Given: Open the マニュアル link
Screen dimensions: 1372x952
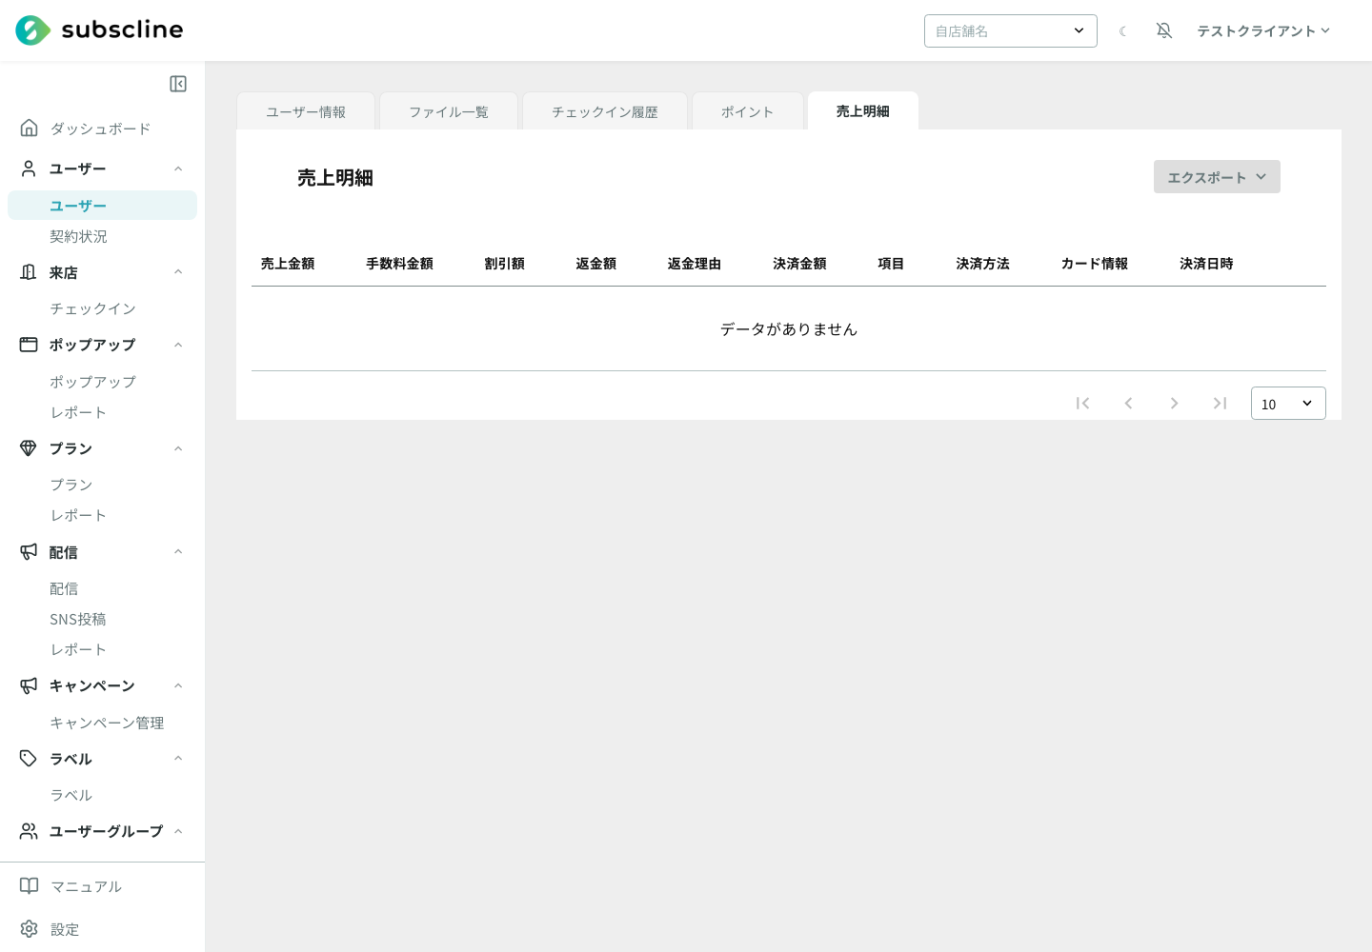Looking at the screenshot, I should pos(87,886).
